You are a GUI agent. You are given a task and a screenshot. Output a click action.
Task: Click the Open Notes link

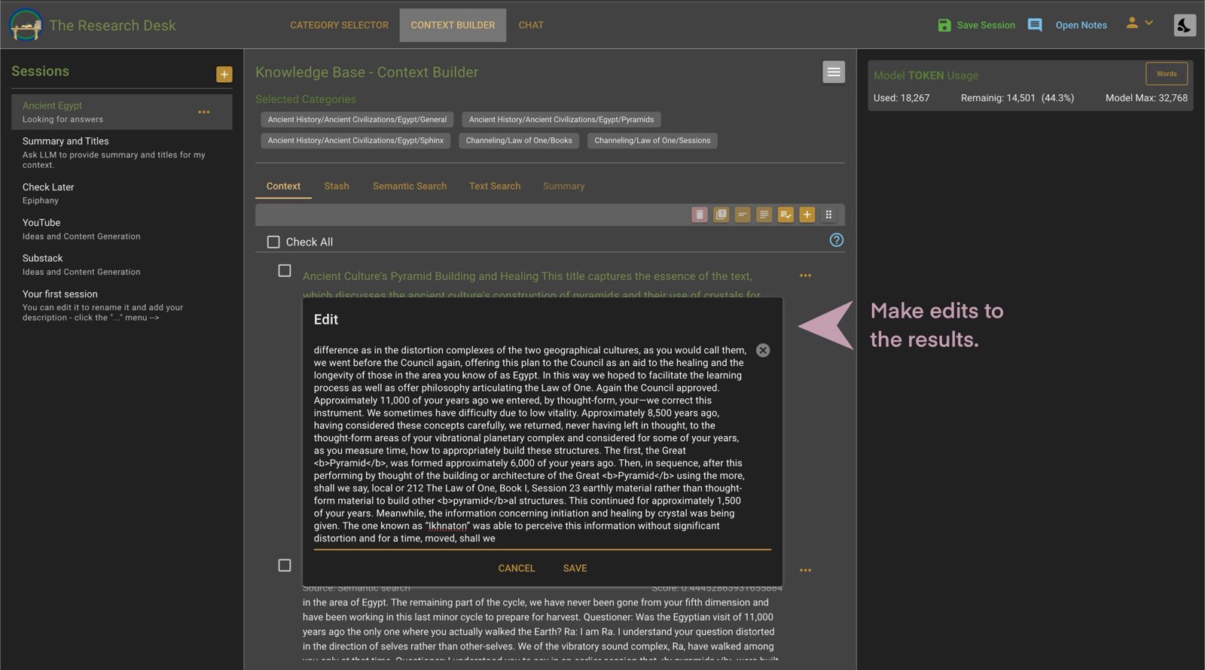[1081, 26]
